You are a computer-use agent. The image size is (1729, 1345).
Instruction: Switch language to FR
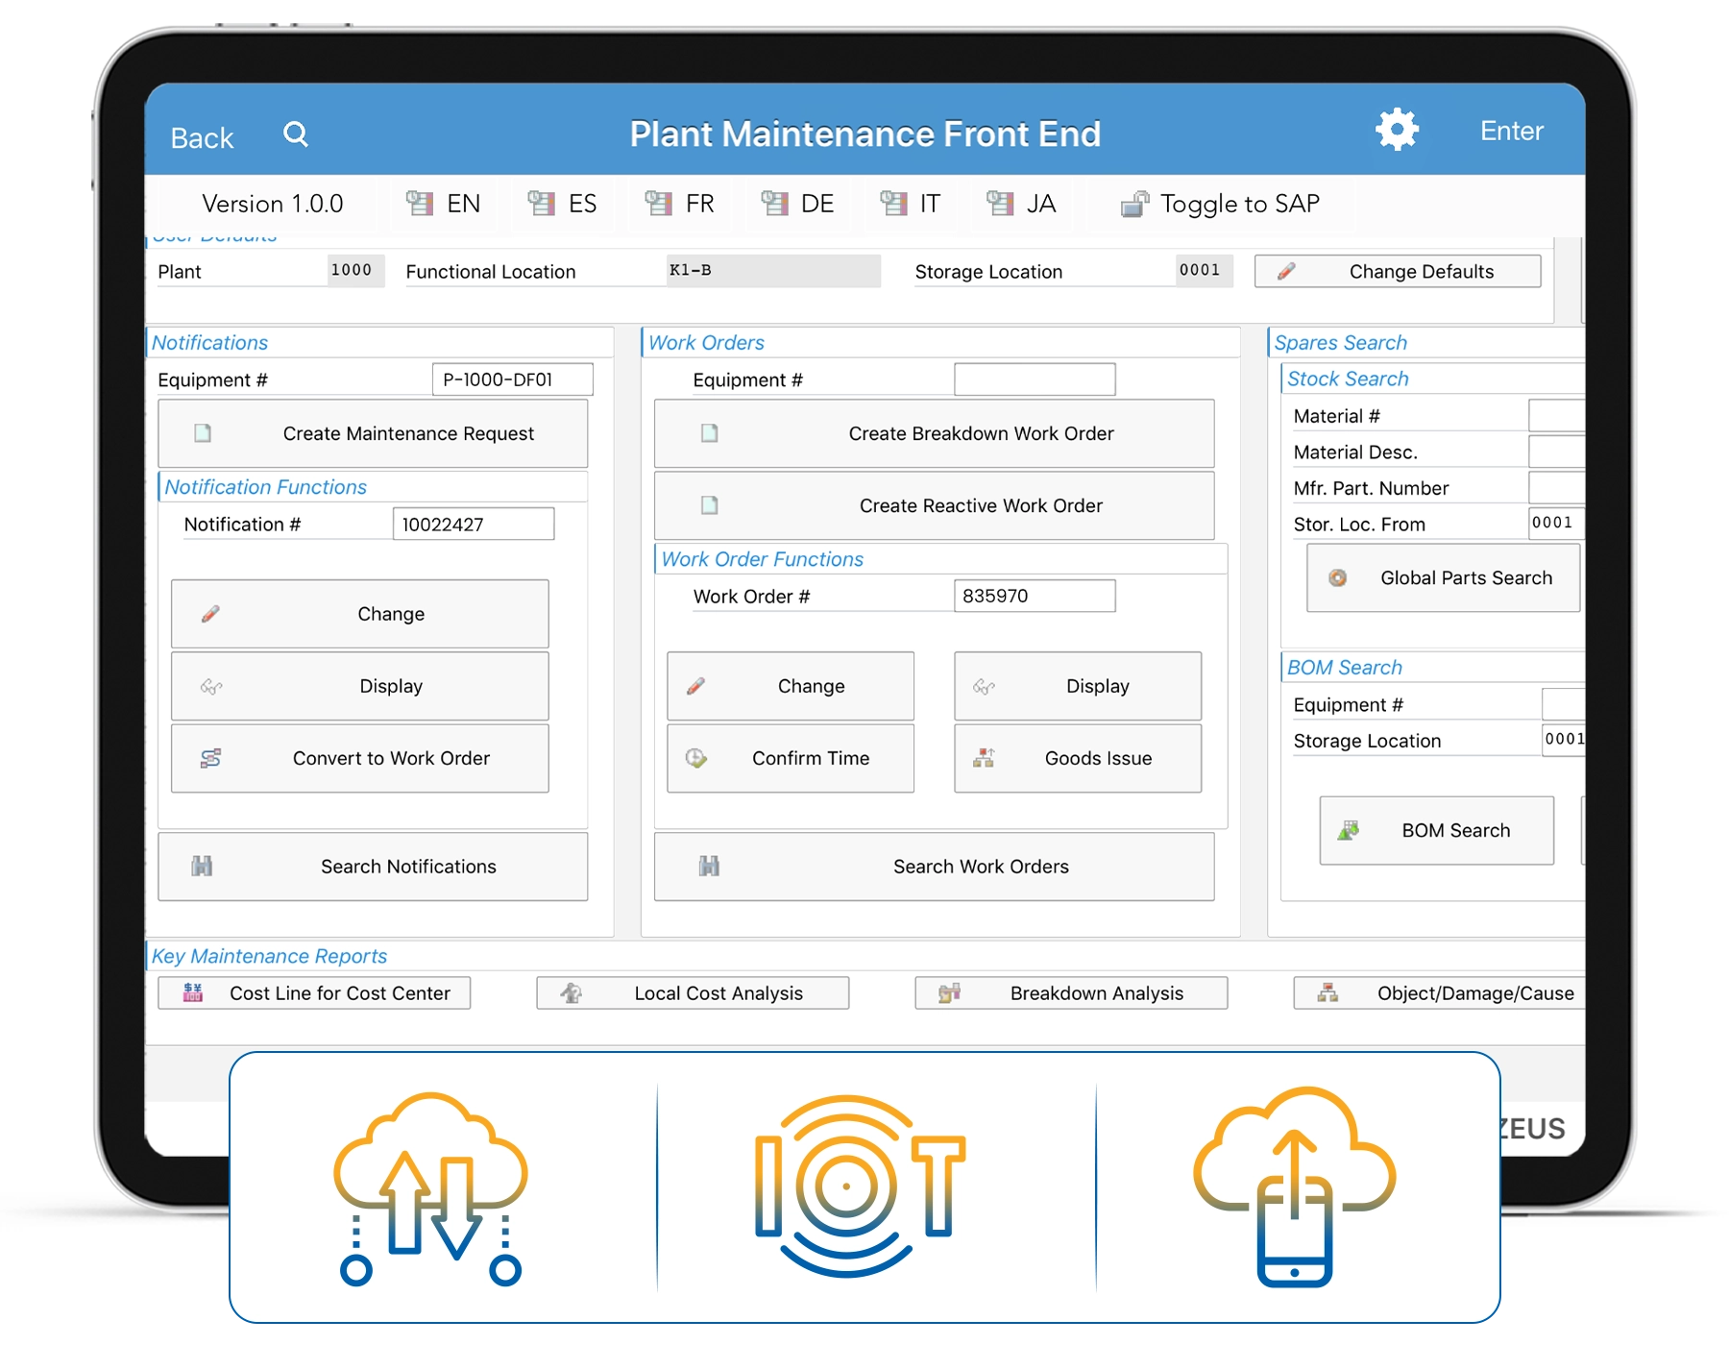tap(680, 204)
